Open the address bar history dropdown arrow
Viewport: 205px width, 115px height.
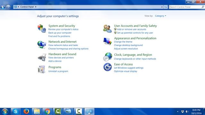(162, 7)
